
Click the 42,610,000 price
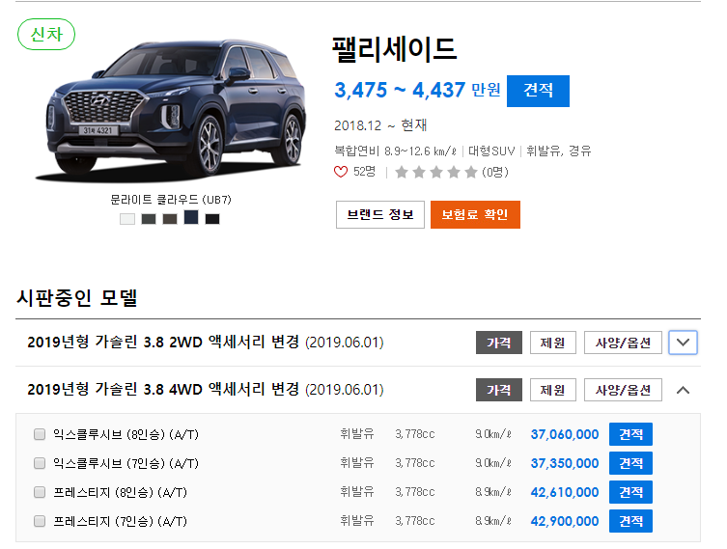coord(565,492)
